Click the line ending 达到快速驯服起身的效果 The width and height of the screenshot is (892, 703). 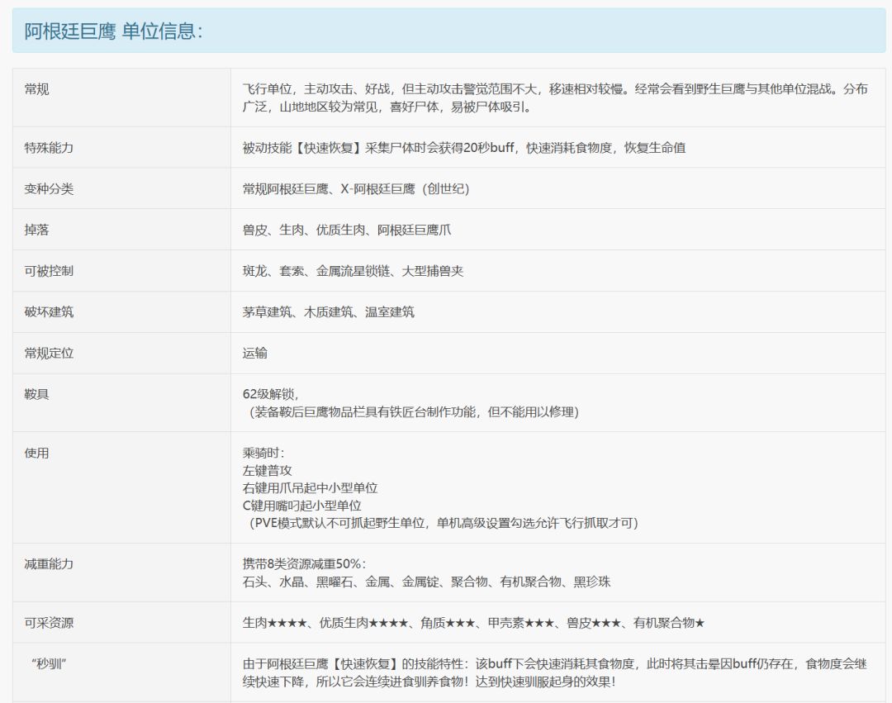[429, 682]
